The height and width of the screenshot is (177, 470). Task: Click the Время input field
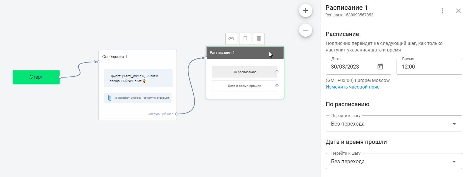click(429, 67)
